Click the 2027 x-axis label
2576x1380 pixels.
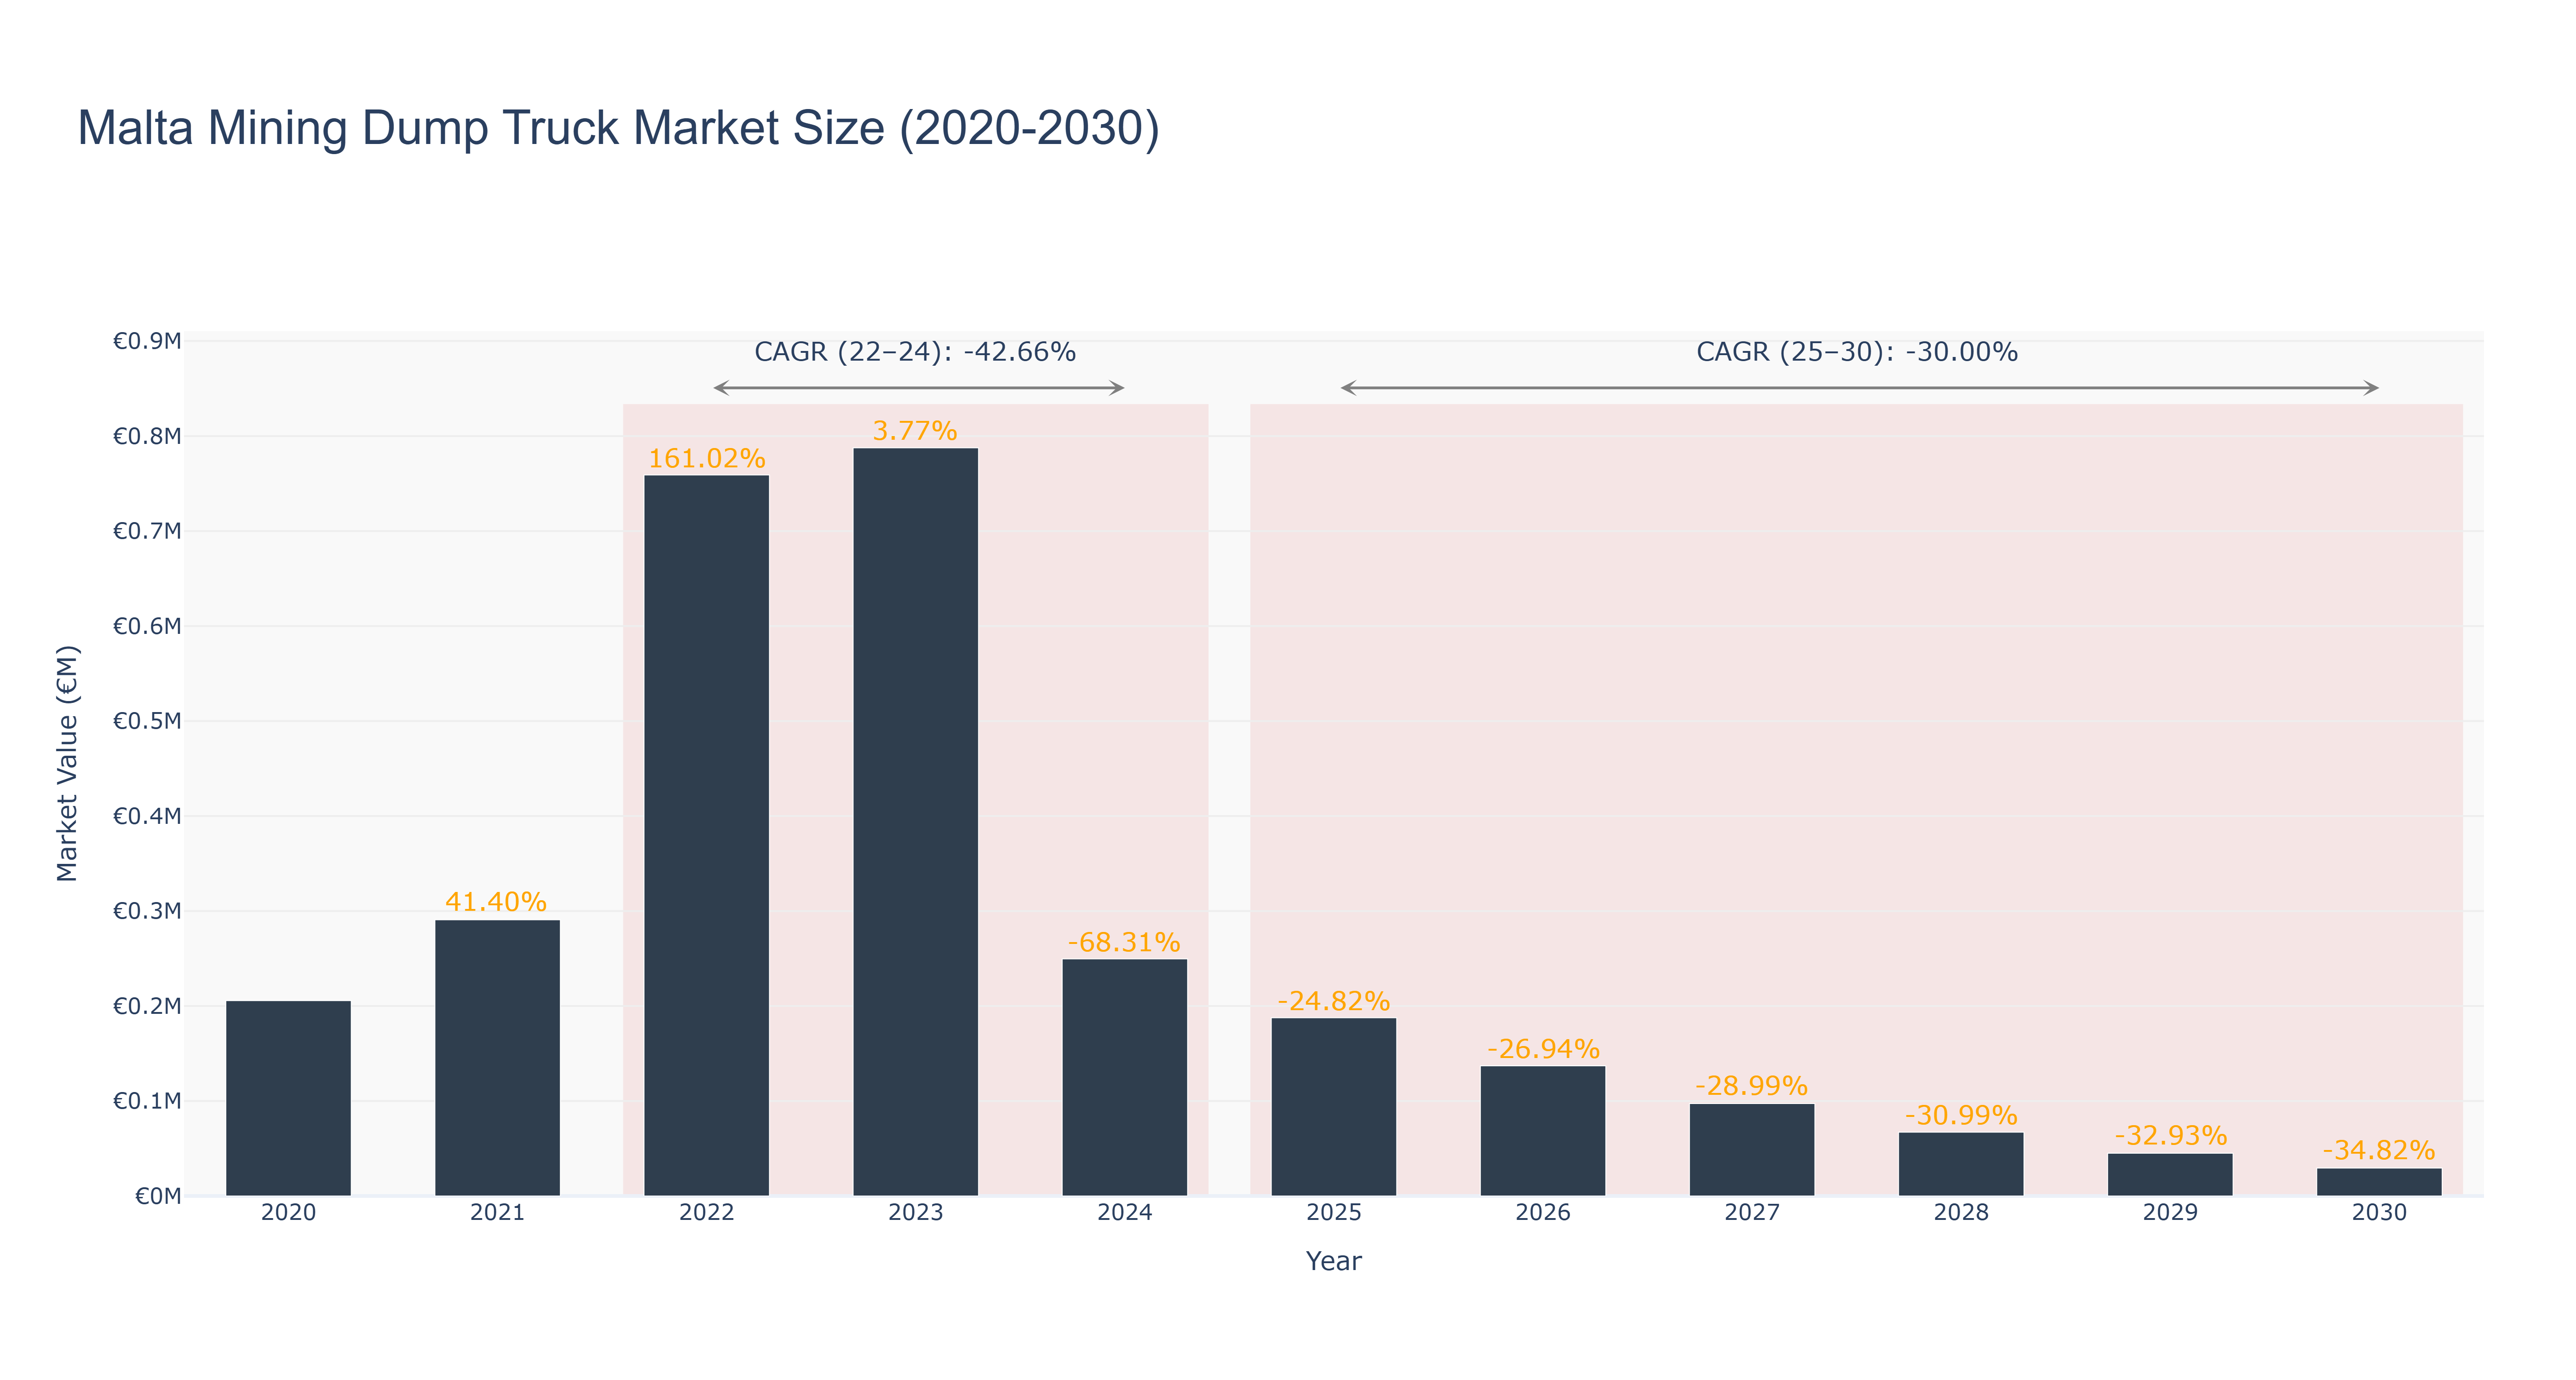1751,1212
